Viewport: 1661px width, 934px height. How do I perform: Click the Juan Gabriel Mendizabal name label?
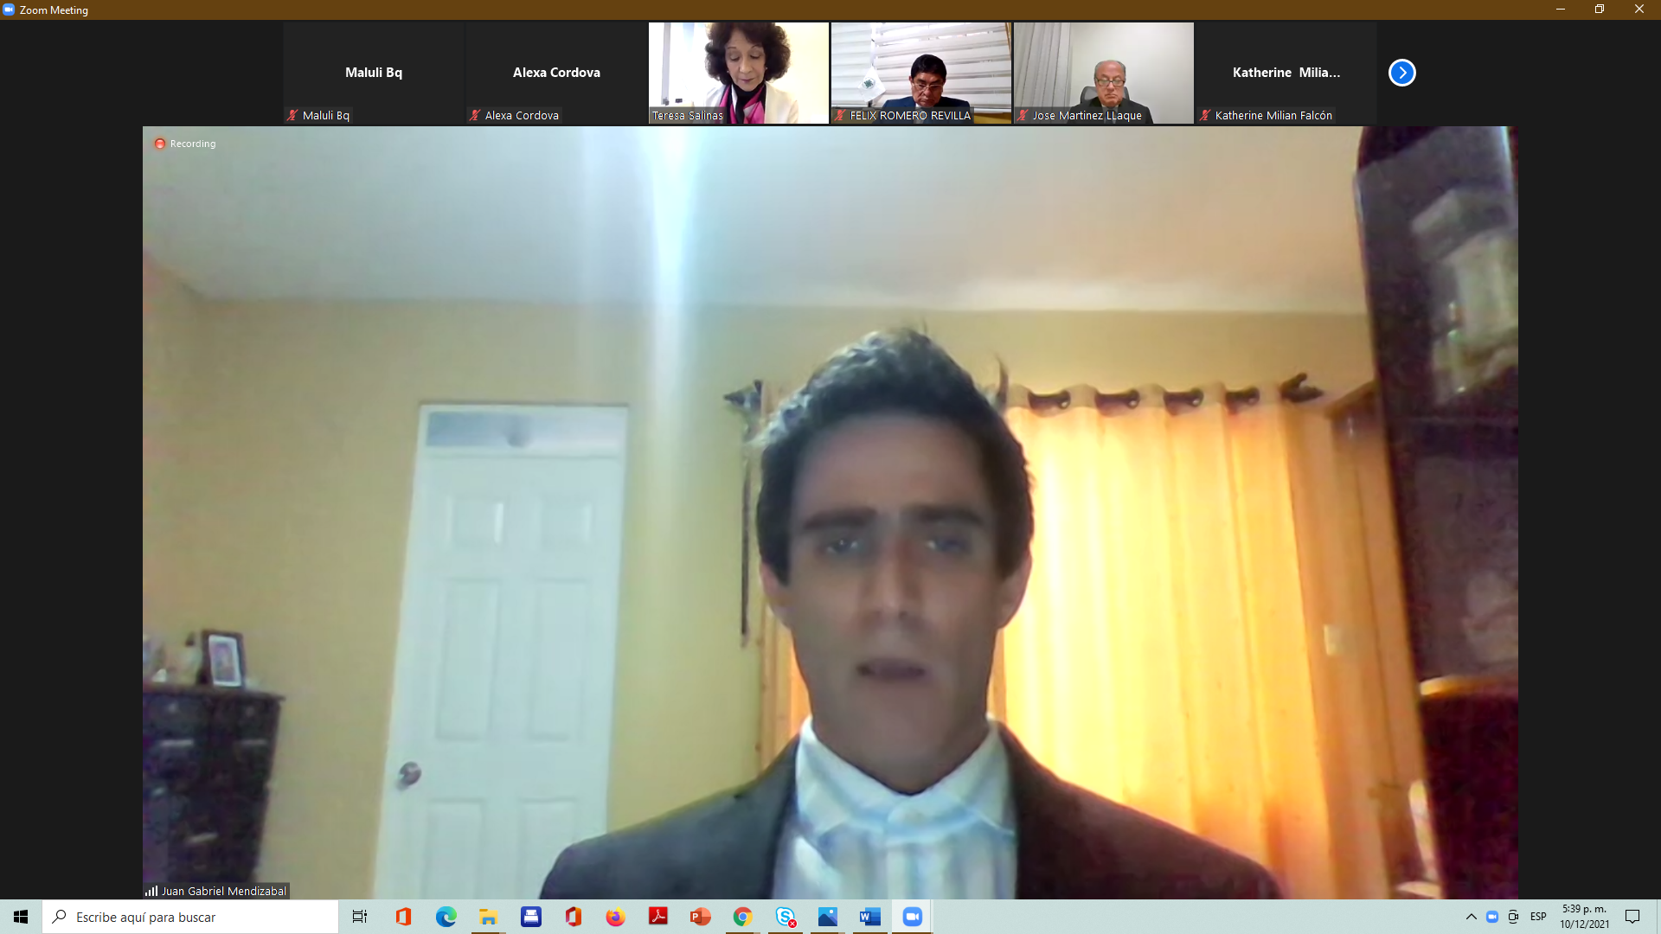[x=224, y=891]
